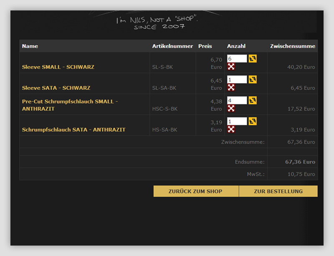Open Sleeve SMALL - SCHWARZ product link
Screen dimensions: 334x256
[58, 67]
